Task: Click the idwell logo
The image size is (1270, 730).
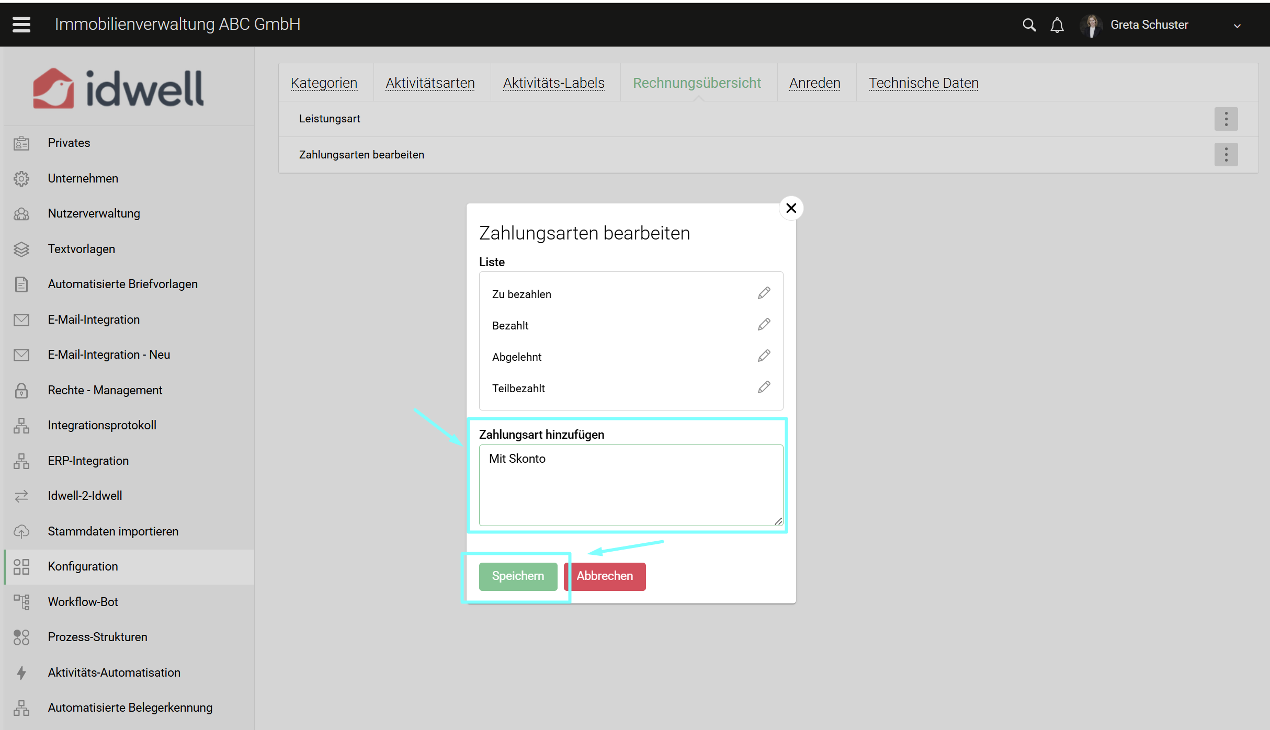Action: coord(119,88)
